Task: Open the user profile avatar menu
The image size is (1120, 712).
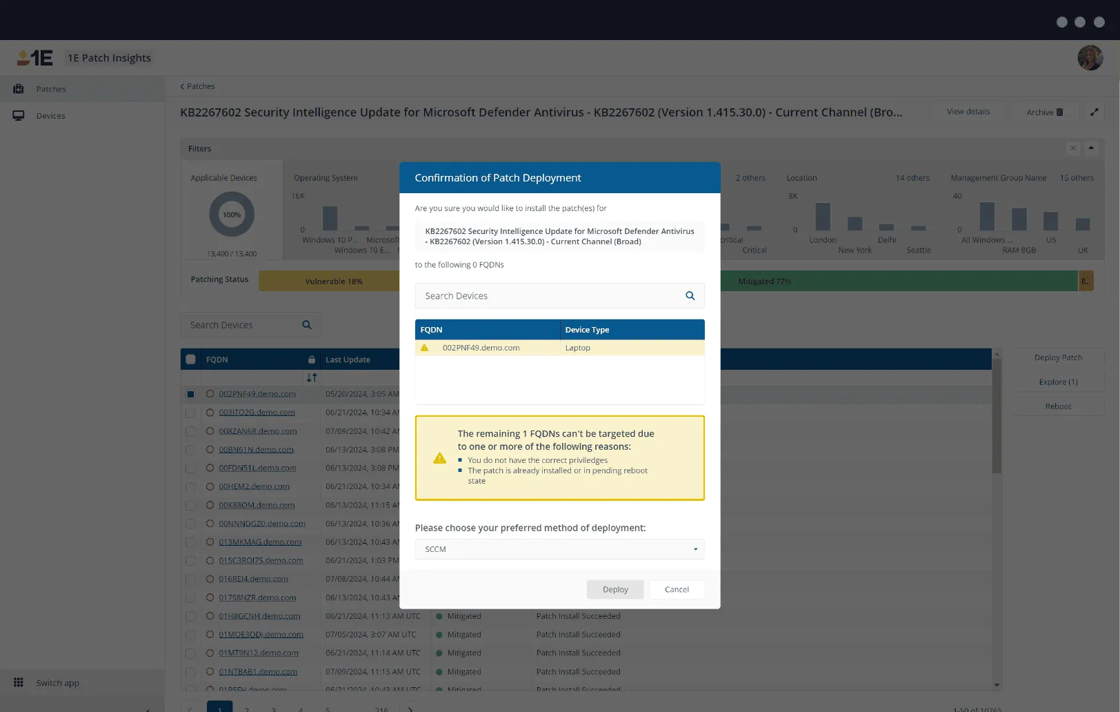Action: click(1090, 57)
